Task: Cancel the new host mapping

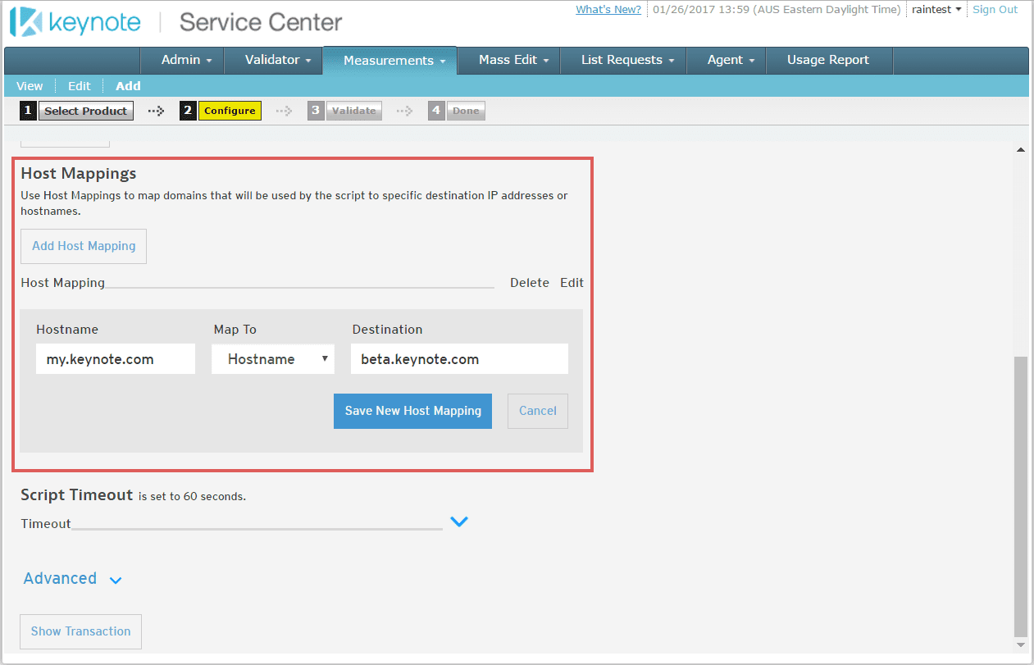Action: pos(538,411)
